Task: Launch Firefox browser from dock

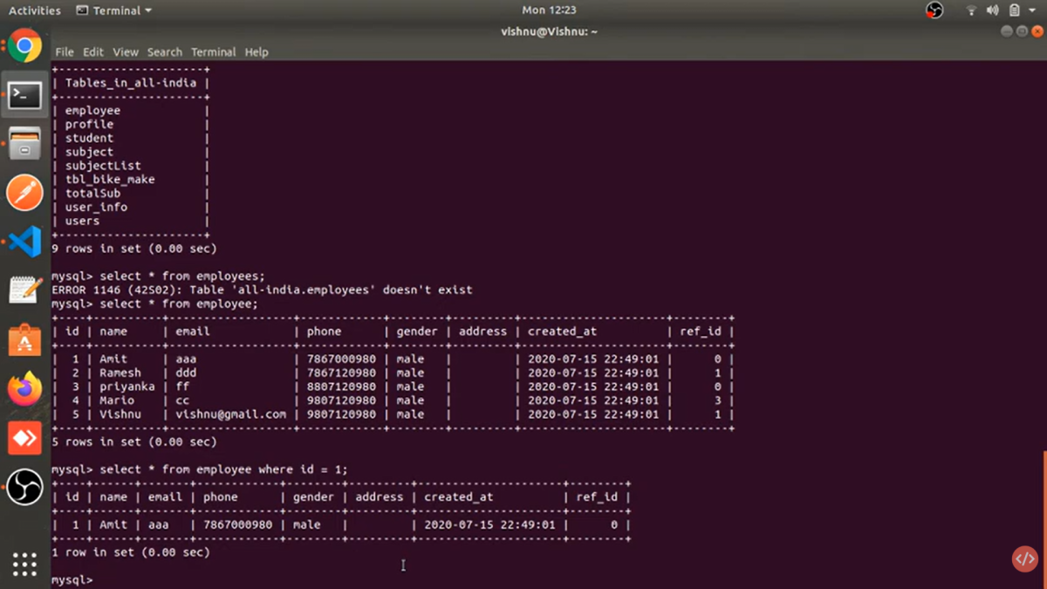Action: pyautogui.click(x=24, y=389)
